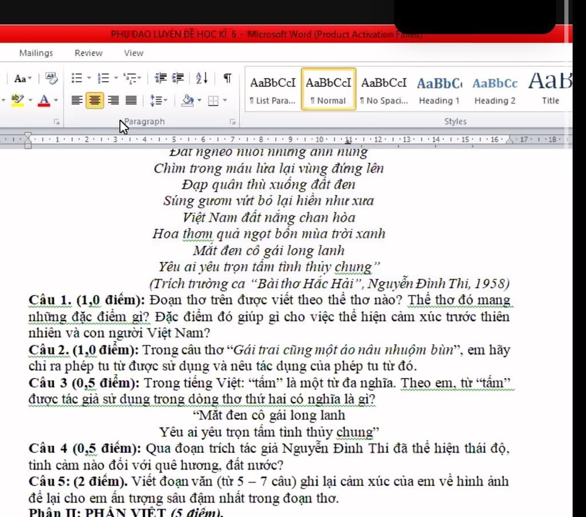Apply numbered list formatting
The height and width of the screenshot is (517, 586).
coord(103,78)
